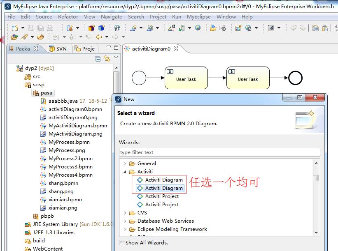Click the Undo arrow toolbar icon
This screenshot has width=338, height=251.
(293, 28)
